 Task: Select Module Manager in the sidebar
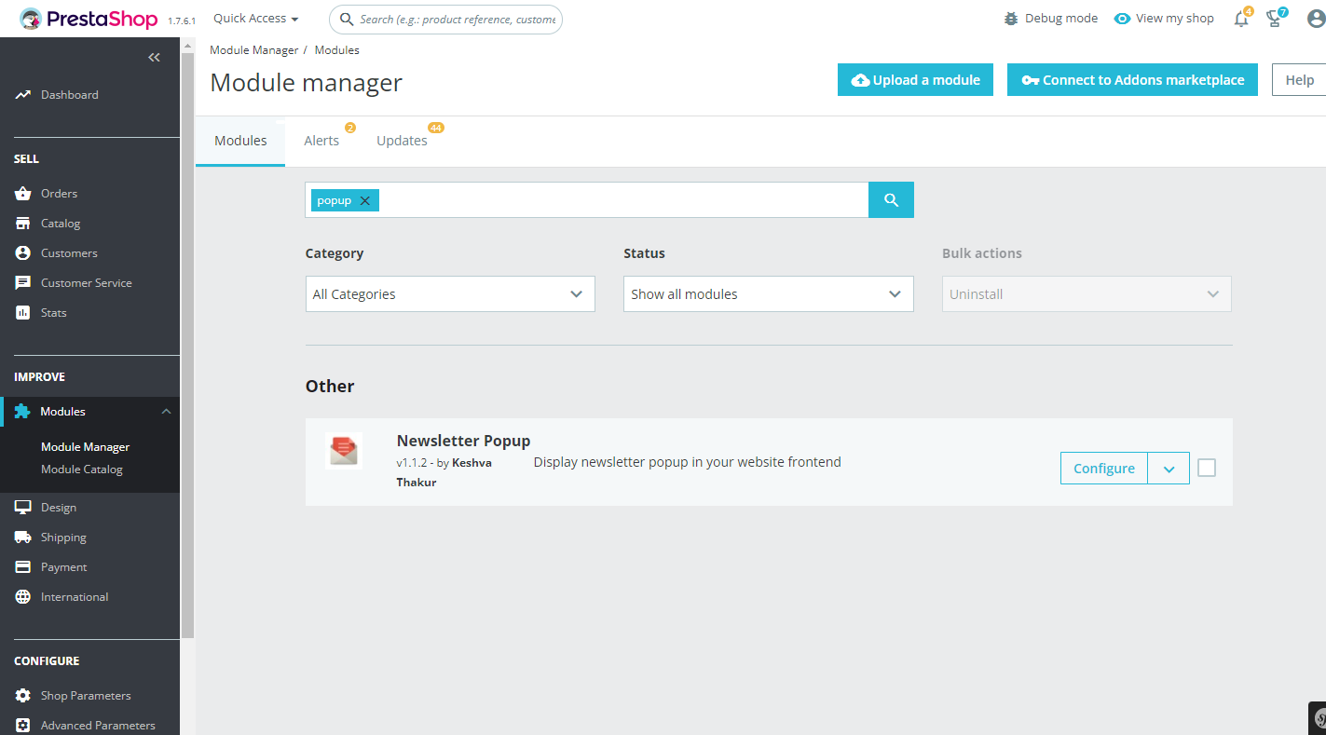pyautogui.click(x=85, y=447)
